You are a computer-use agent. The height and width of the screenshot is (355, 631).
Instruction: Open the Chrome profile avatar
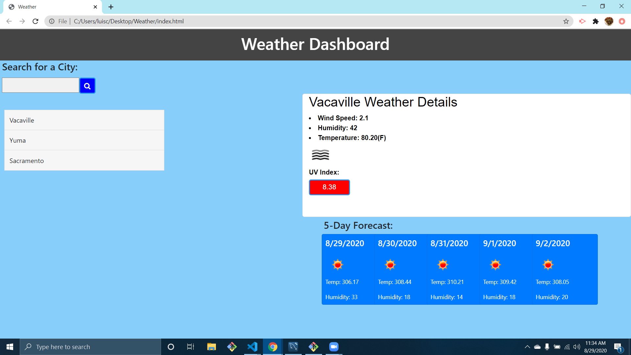pos(609,21)
